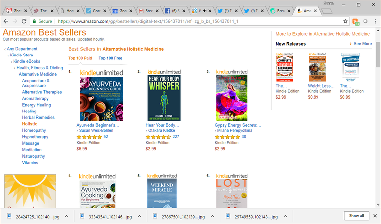Viewport: 381px width, 224px height.
Task: Close the Amazon tab
Action: point(315,11)
